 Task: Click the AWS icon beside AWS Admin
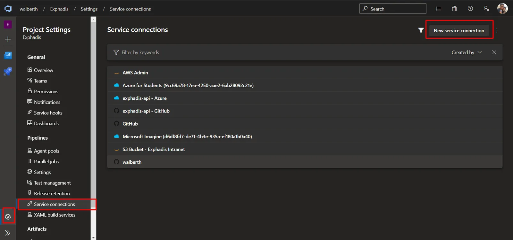point(116,73)
